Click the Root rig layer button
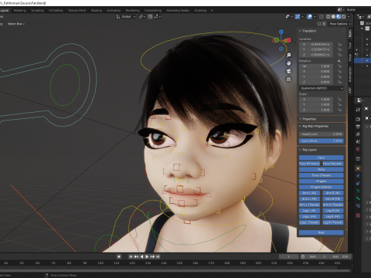 [x=322, y=232]
